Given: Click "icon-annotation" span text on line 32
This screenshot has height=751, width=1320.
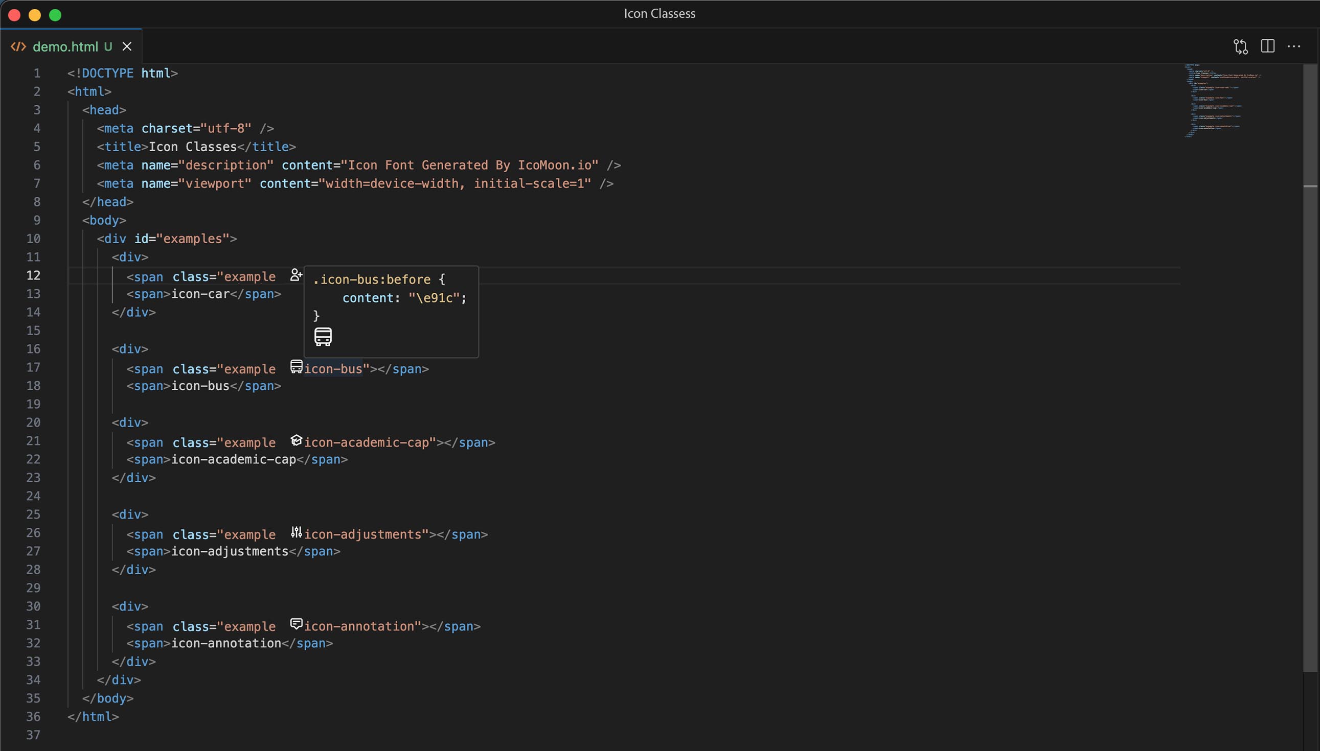Looking at the screenshot, I should click(226, 643).
